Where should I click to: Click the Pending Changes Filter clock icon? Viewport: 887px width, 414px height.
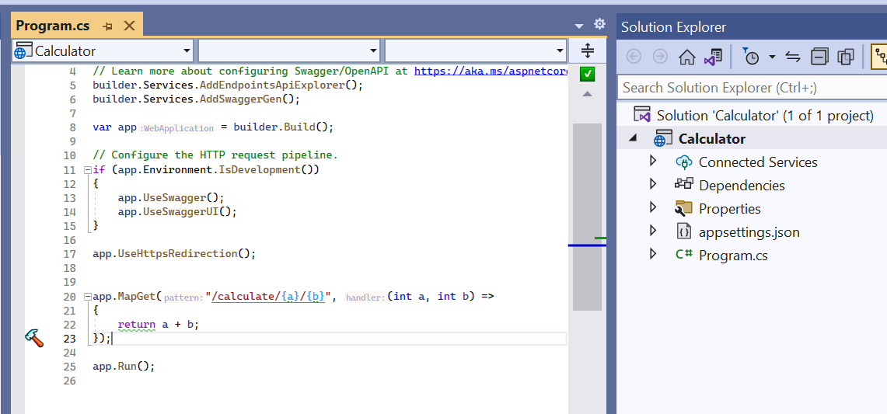[x=751, y=57]
